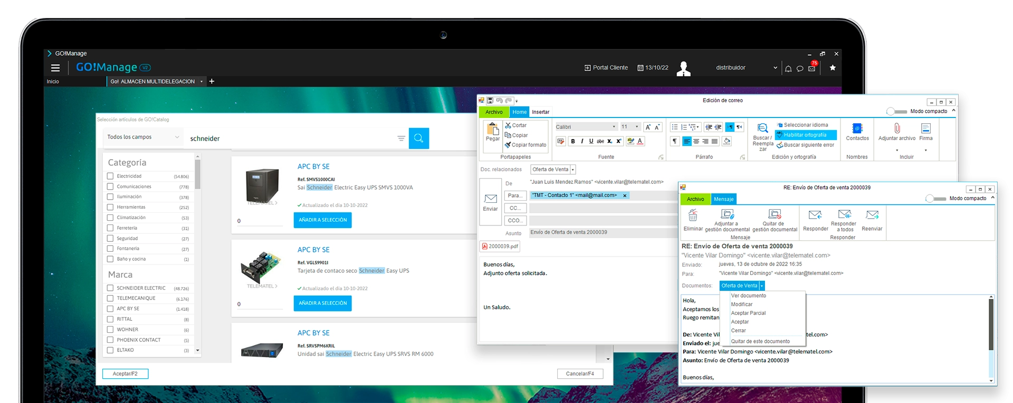Save mail with the floppy disk icon

point(490,101)
